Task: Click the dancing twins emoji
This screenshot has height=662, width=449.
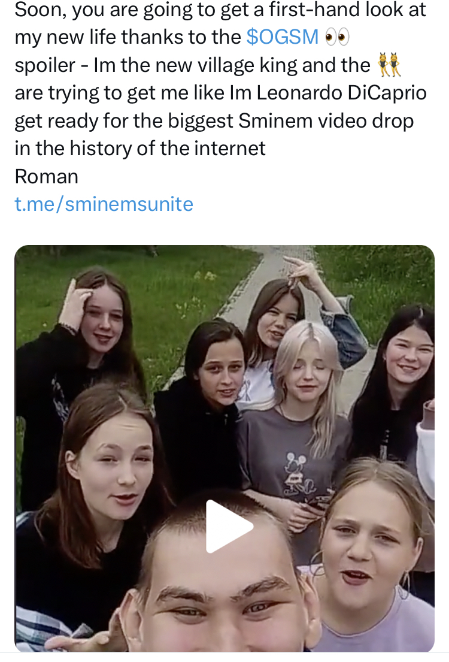Action: pyautogui.click(x=390, y=65)
